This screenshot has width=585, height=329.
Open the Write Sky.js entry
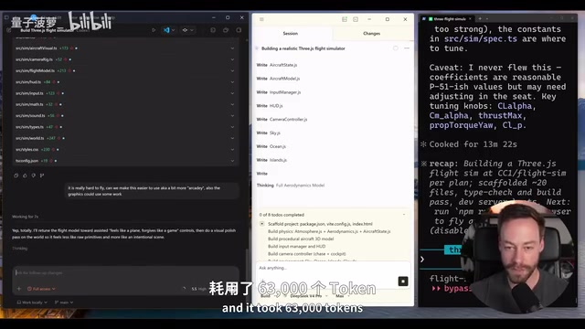[268, 133]
